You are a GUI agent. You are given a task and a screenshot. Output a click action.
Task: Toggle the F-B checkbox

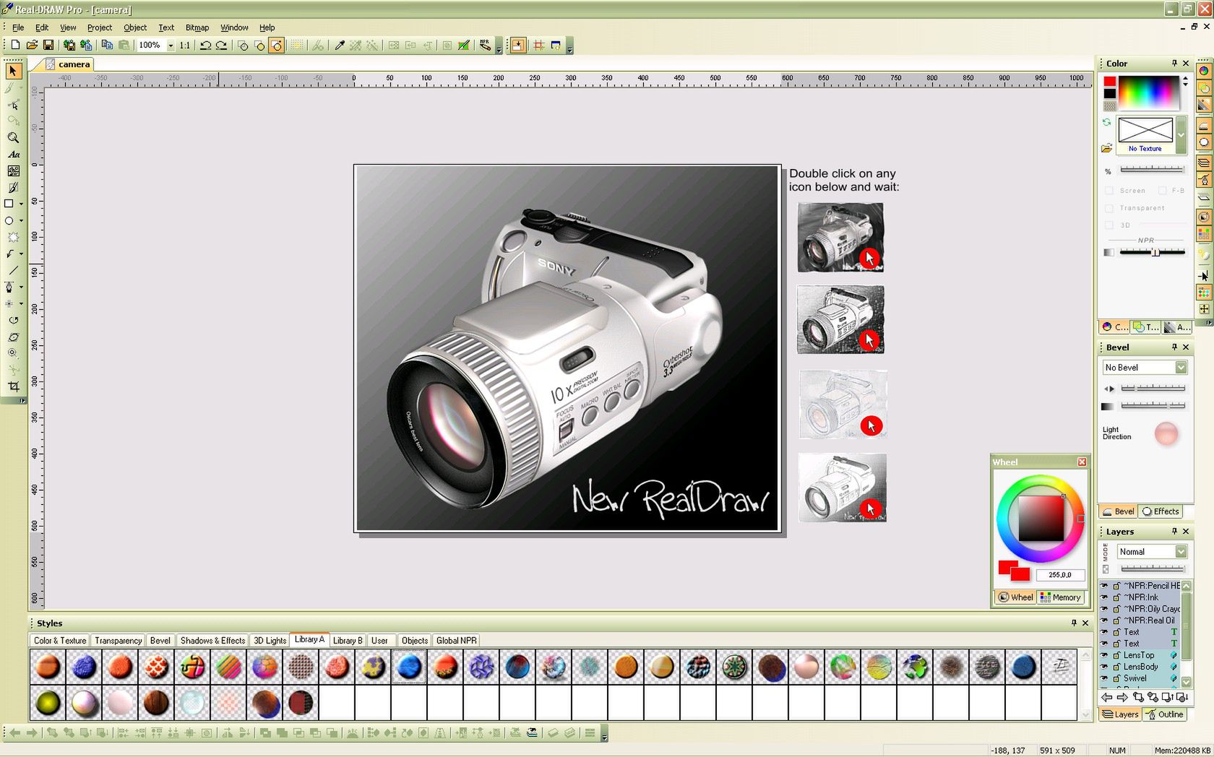pos(1162,190)
